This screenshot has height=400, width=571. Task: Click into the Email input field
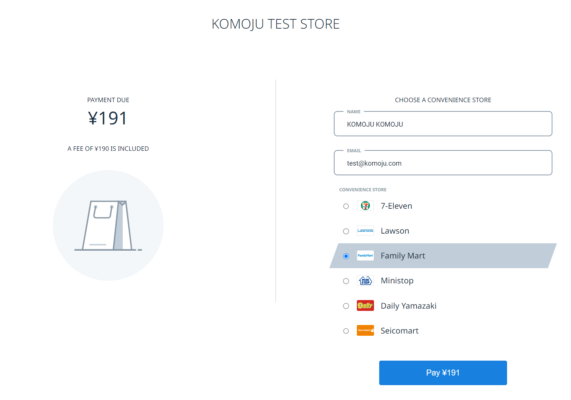[x=443, y=163]
